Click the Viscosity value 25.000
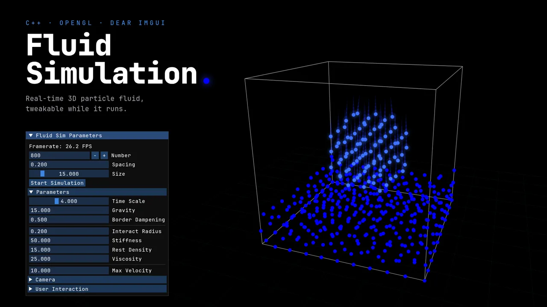547x307 pixels. click(x=69, y=259)
